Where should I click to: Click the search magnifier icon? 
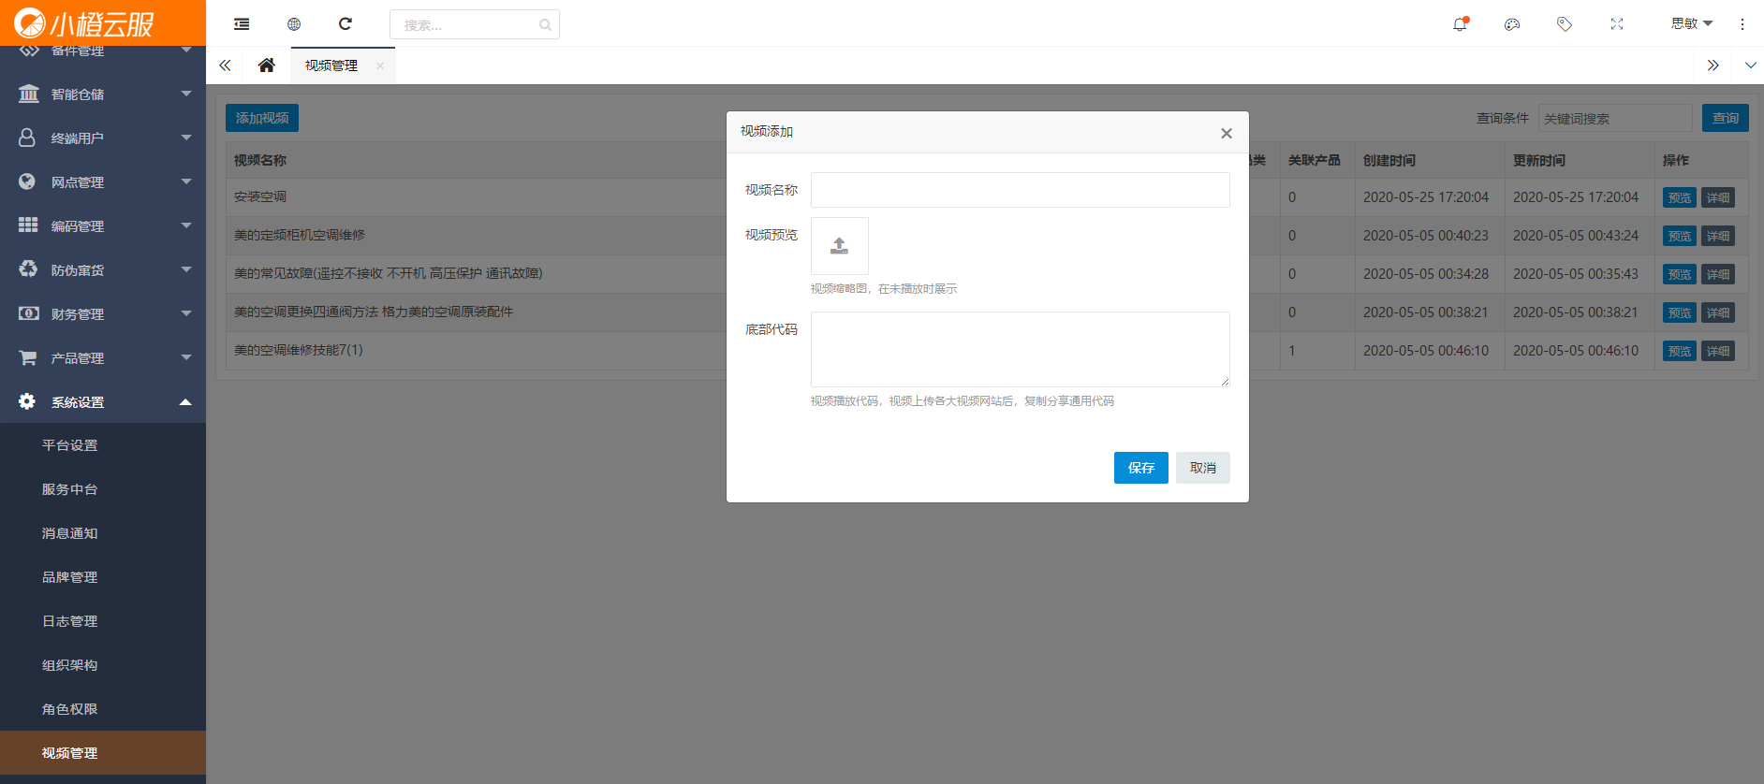[x=545, y=25]
